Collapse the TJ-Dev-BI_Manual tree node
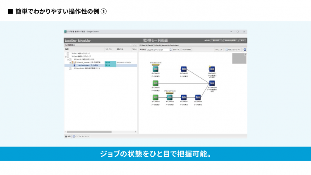Screen dimensions: 311x175 [x=70, y=63]
